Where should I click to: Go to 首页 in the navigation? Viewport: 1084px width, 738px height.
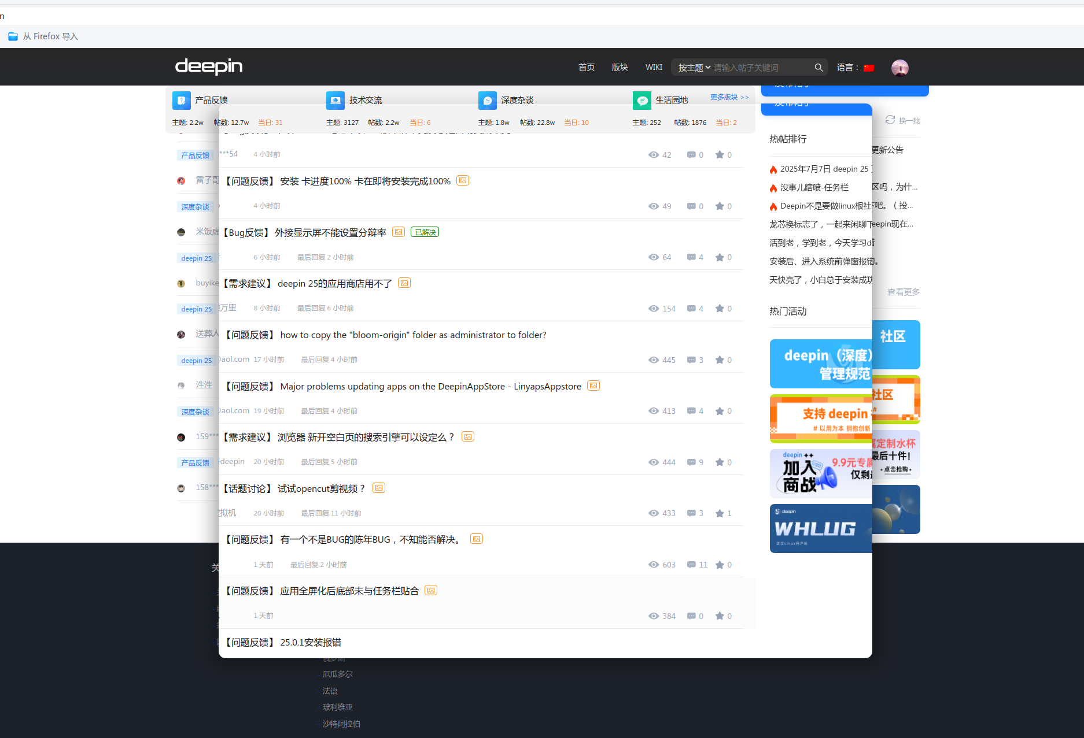587,67
